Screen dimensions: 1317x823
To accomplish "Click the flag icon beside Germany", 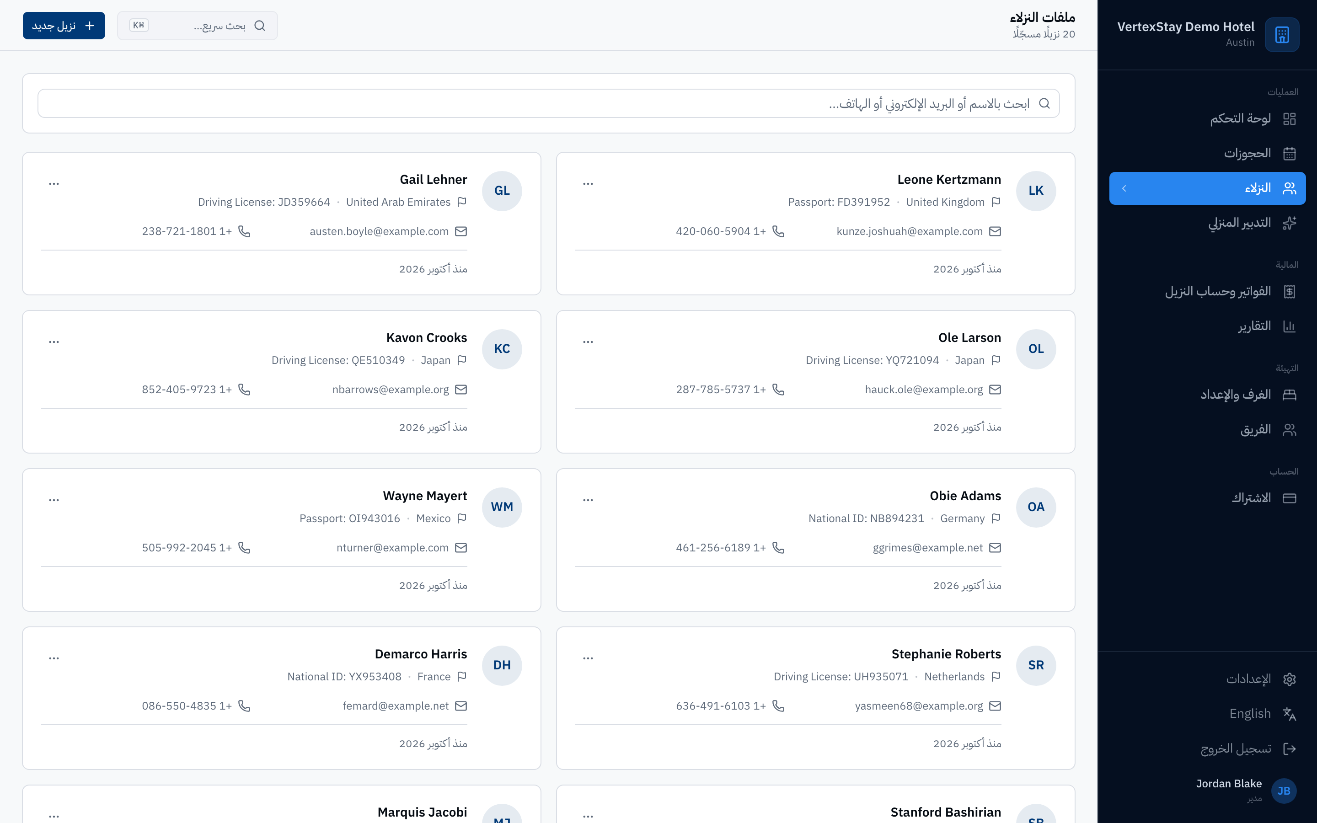I will (x=996, y=518).
